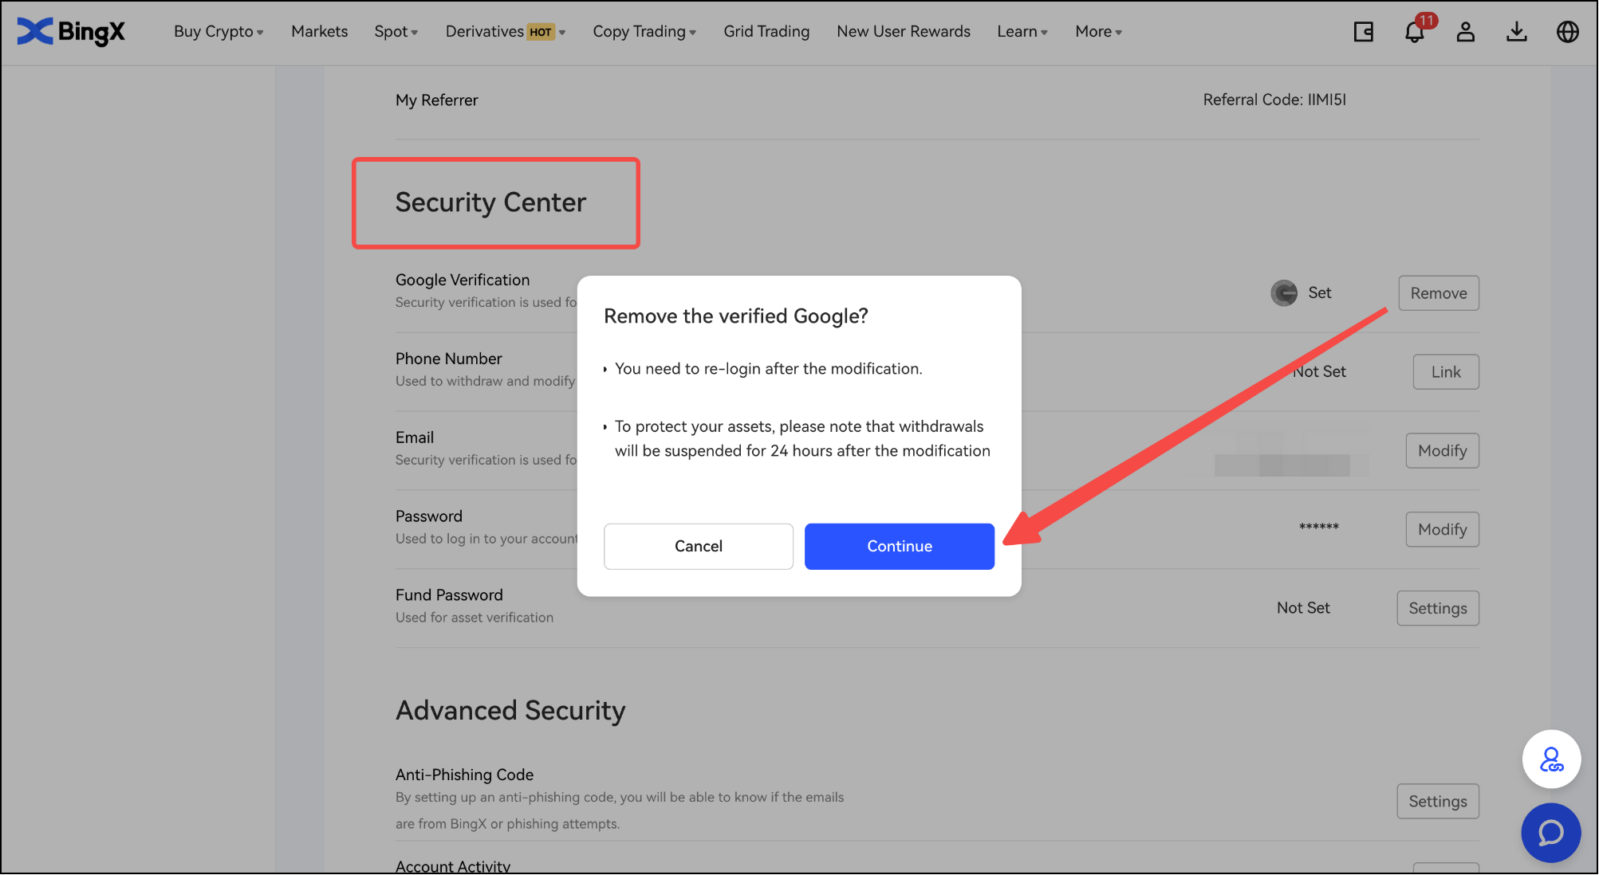Screen dimensions: 1599x875
Task: Open the Copy Trading dropdown
Action: pyautogui.click(x=644, y=32)
